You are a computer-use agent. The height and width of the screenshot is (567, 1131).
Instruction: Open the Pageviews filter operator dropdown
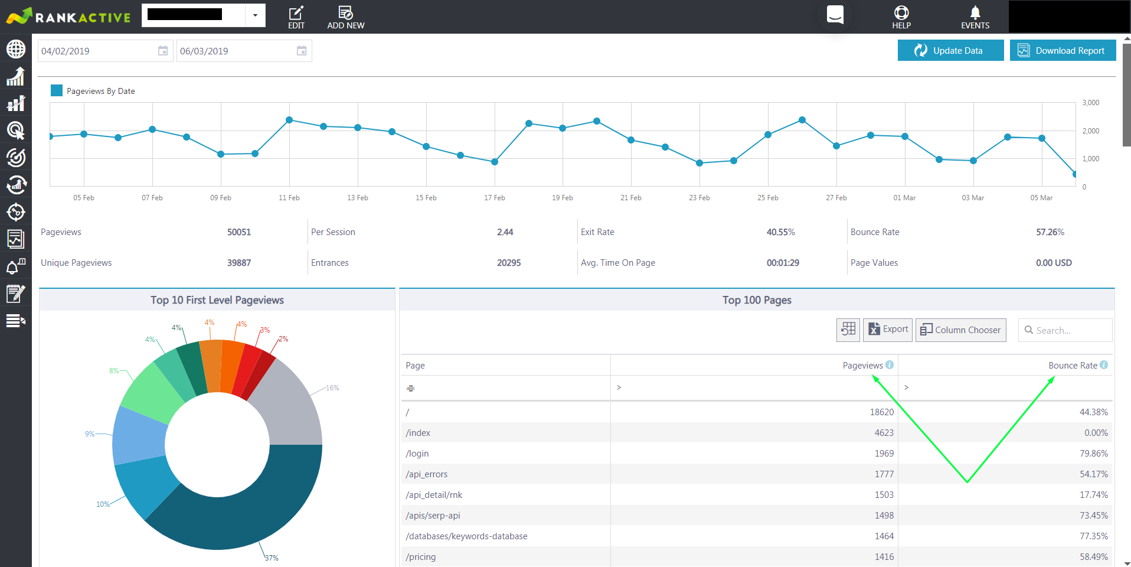tap(619, 387)
